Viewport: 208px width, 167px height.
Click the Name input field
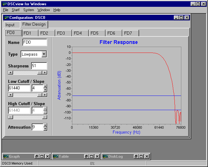pos(35,42)
